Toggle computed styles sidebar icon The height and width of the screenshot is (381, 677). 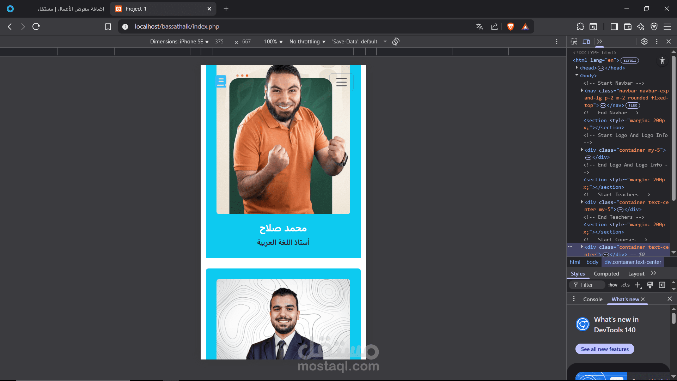pyautogui.click(x=662, y=285)
